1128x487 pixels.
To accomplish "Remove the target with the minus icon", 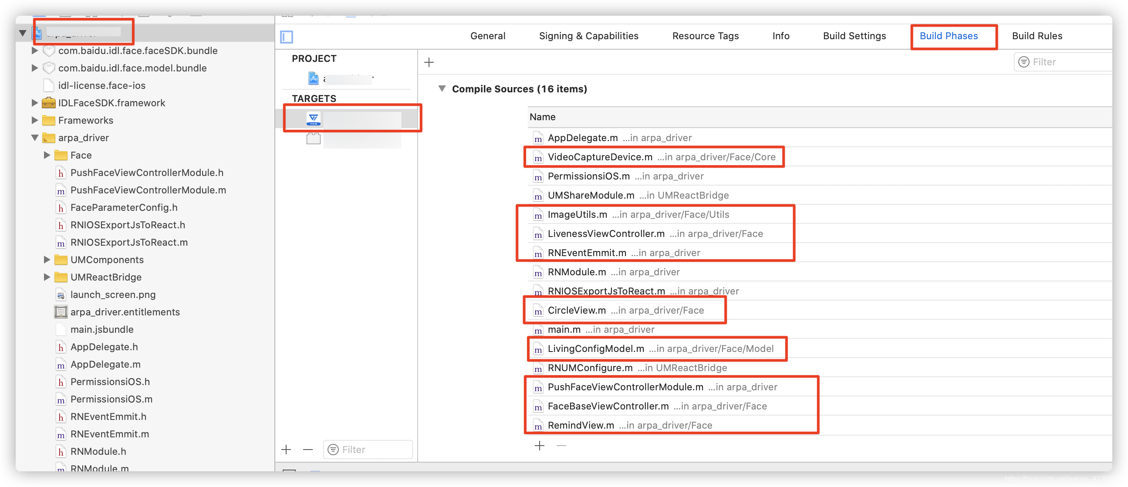I will pyautogui.click(x=308, y=450).
